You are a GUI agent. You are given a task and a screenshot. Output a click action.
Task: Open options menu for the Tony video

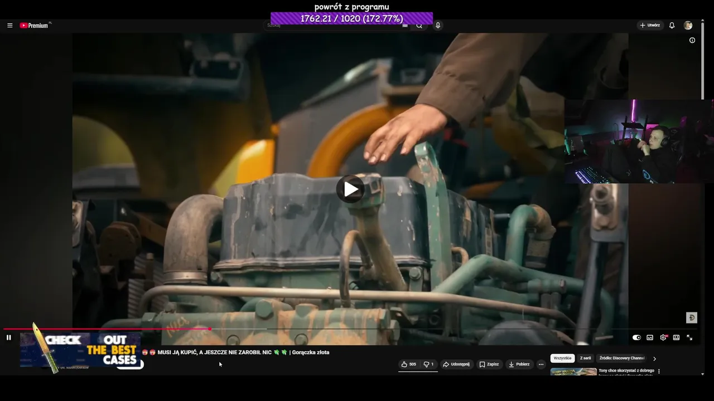tap(659, 371)
